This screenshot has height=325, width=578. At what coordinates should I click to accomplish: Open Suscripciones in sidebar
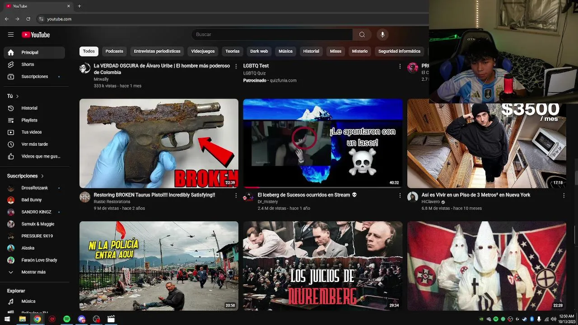point(34,77)
